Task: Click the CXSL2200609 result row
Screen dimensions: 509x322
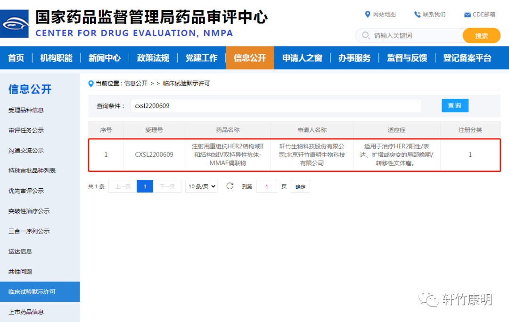Action: point(294,155)
